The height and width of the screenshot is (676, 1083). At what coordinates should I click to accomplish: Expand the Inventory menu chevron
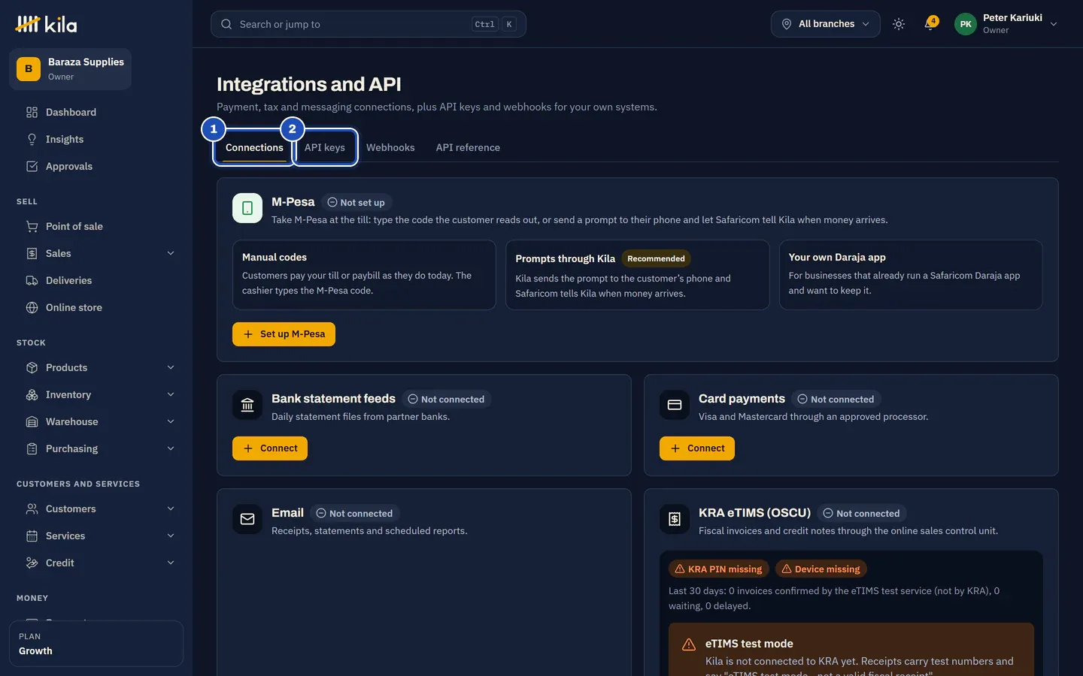point(171,394)
